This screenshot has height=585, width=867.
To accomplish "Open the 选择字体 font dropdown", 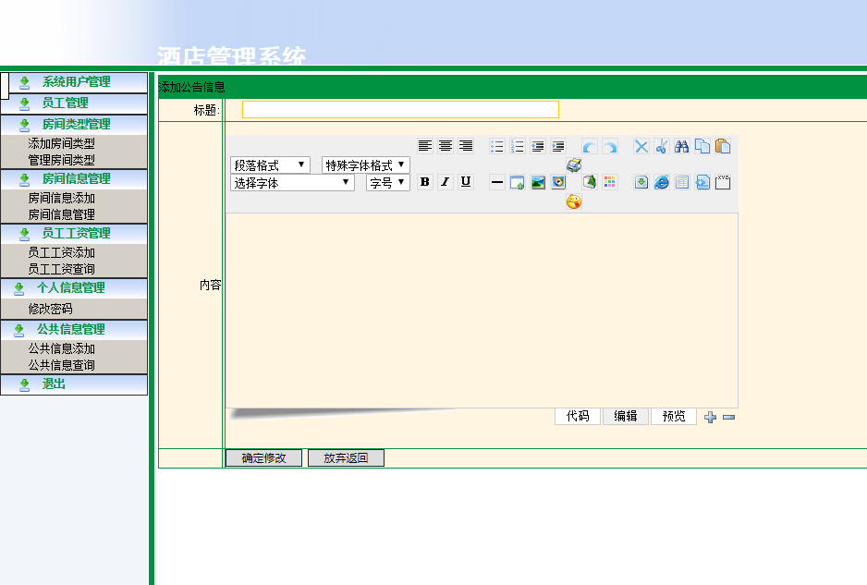I will coord(292,182).
